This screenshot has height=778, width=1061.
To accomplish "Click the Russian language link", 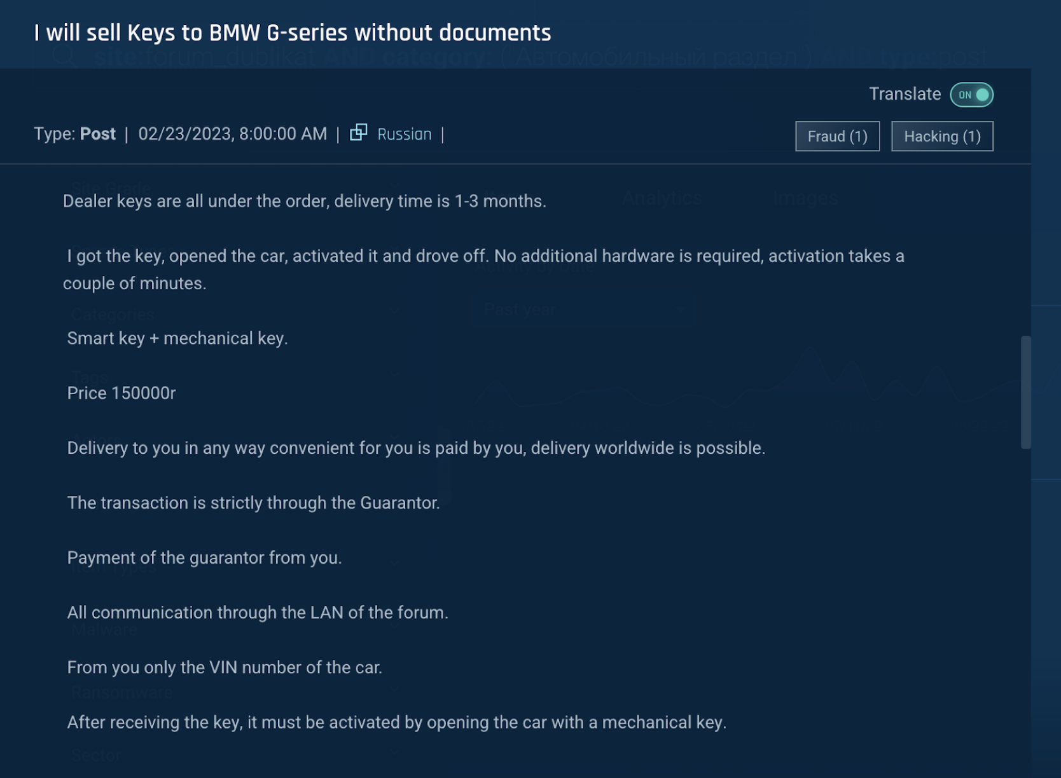I will (x=404, y=134).
